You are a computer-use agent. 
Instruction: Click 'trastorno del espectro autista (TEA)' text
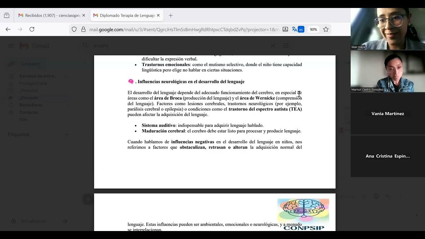point(265,109)
